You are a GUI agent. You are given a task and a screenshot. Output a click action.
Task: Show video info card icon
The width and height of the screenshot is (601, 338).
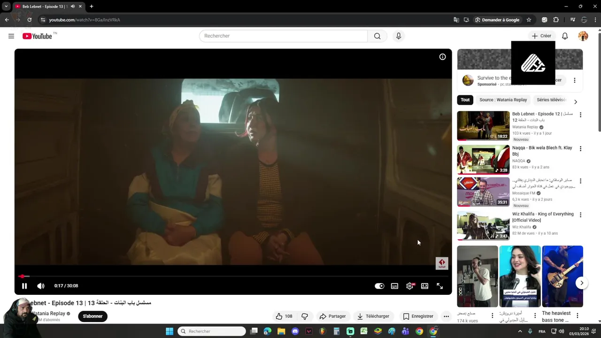(442, 57)
